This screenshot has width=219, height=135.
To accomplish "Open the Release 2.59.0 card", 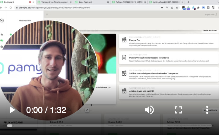I will tap(191, 123).
